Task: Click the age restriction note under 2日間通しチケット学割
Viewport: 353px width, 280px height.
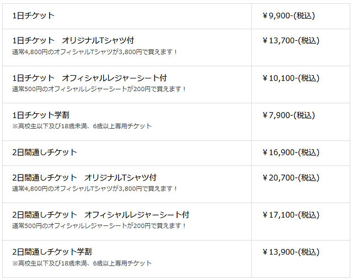Action: point(82,263)
